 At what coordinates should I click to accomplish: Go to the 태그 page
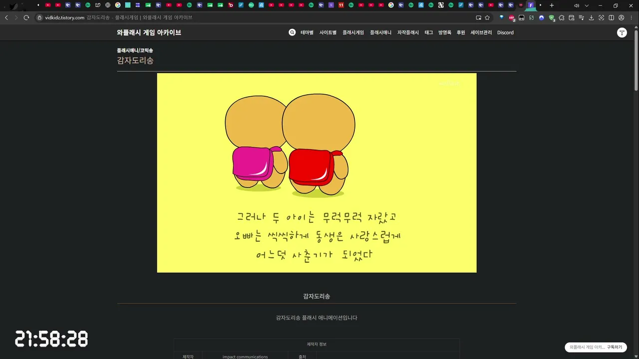429,32
